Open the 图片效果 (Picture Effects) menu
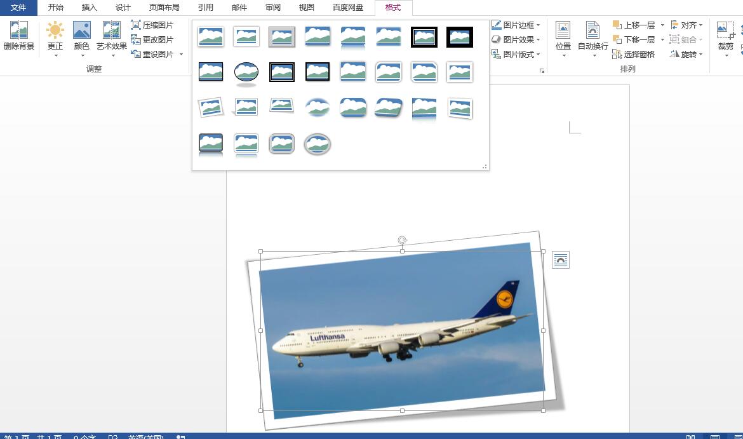743x439 pixels. (x=516, y=40)
